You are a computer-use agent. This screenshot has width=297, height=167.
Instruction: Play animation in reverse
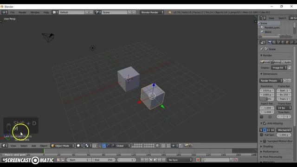[x=150, y=160]
